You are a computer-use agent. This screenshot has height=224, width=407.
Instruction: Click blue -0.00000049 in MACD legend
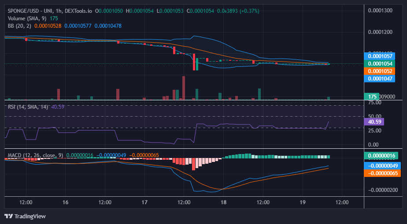click(111, 155)
